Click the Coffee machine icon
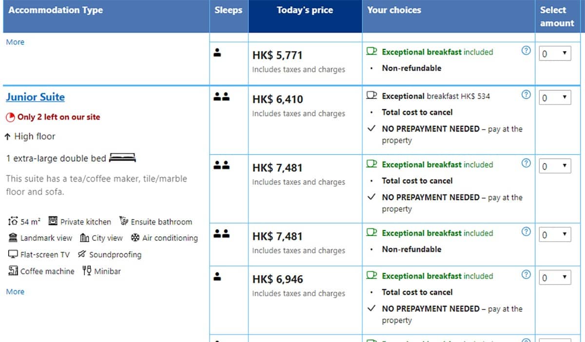Image resolution: width=585 pixels, height=342 pixels. coord(13,271)
